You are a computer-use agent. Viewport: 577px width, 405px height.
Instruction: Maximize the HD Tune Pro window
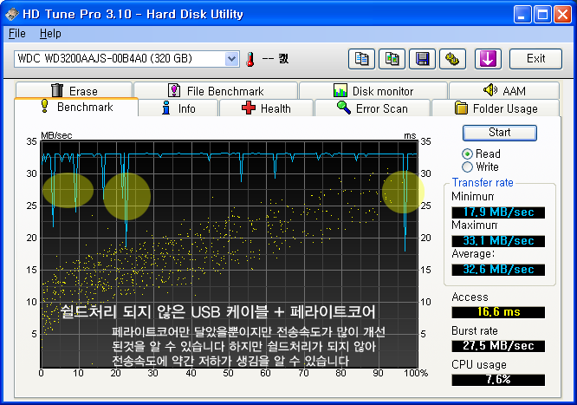pos(542,15)
